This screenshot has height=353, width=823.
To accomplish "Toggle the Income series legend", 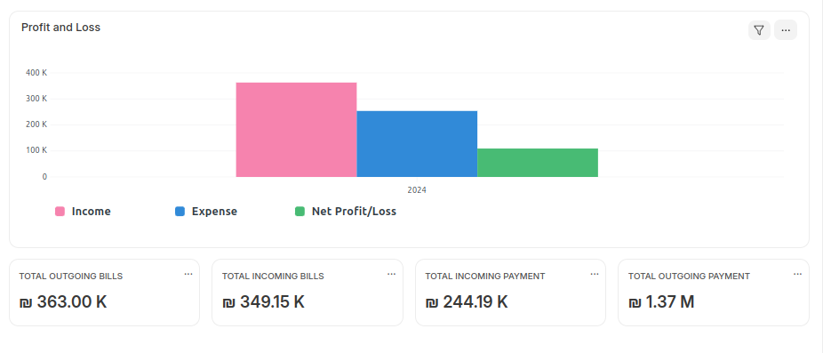I will click(83, 212).
